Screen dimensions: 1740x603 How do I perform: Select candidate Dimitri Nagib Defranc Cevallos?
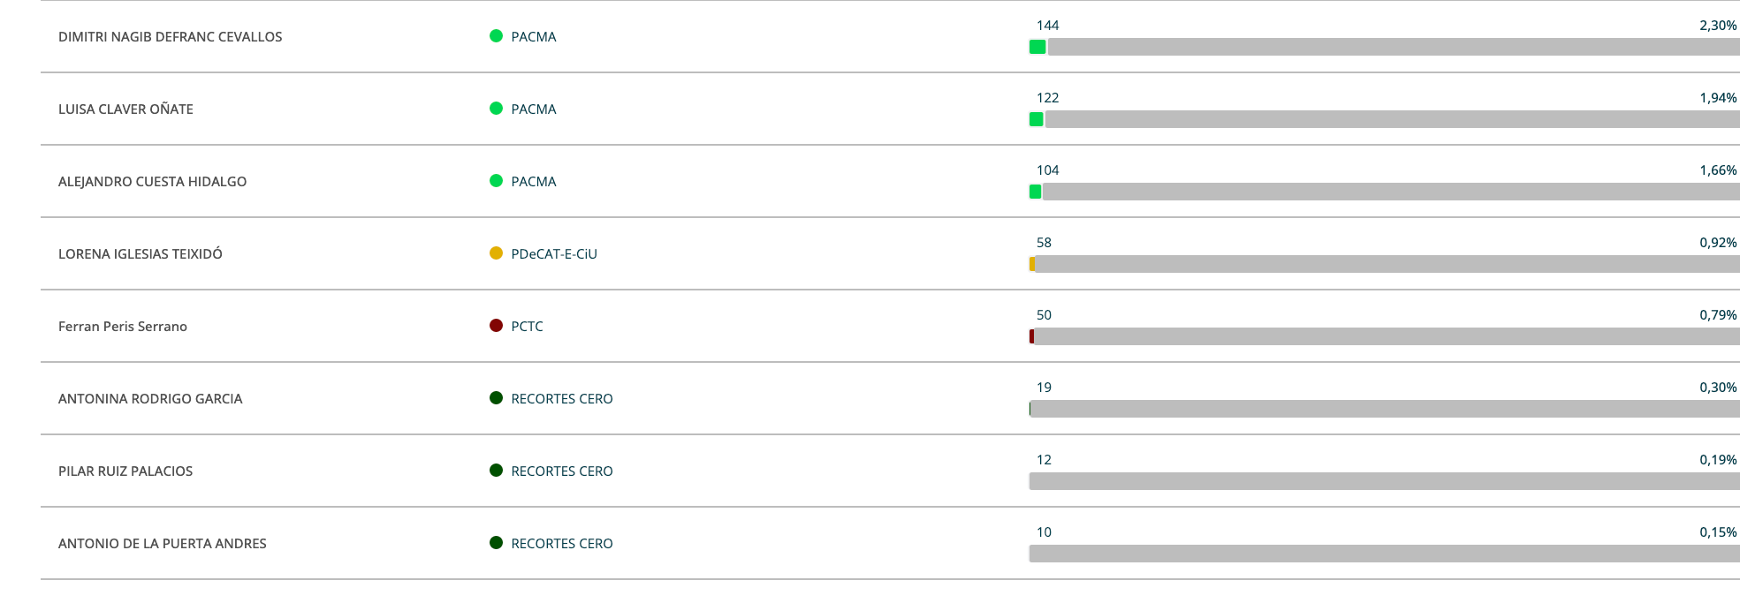click(170, 37)
